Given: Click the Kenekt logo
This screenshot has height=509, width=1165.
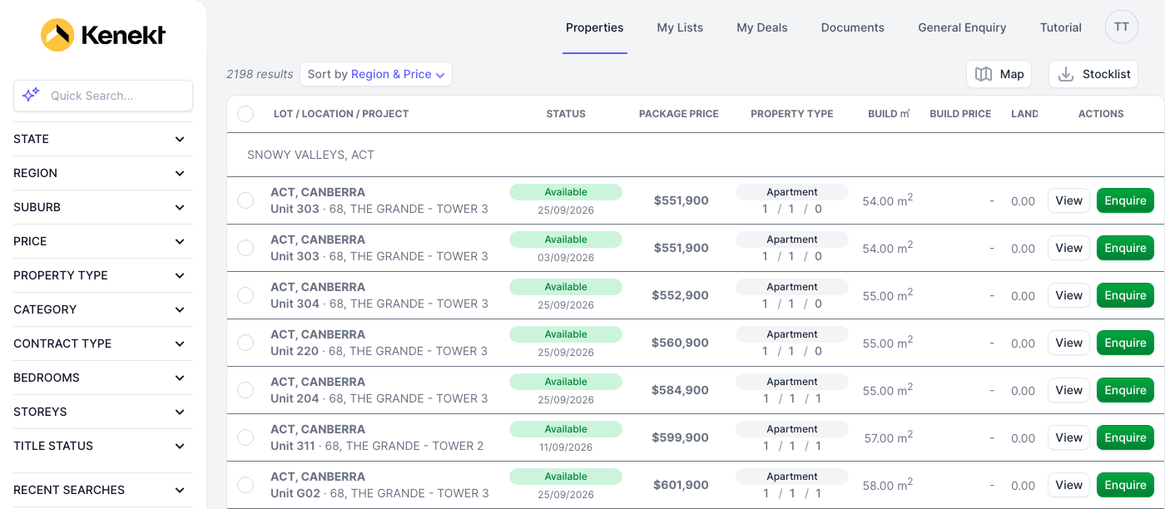Looking at the screenshot, I should coord(103,35).
